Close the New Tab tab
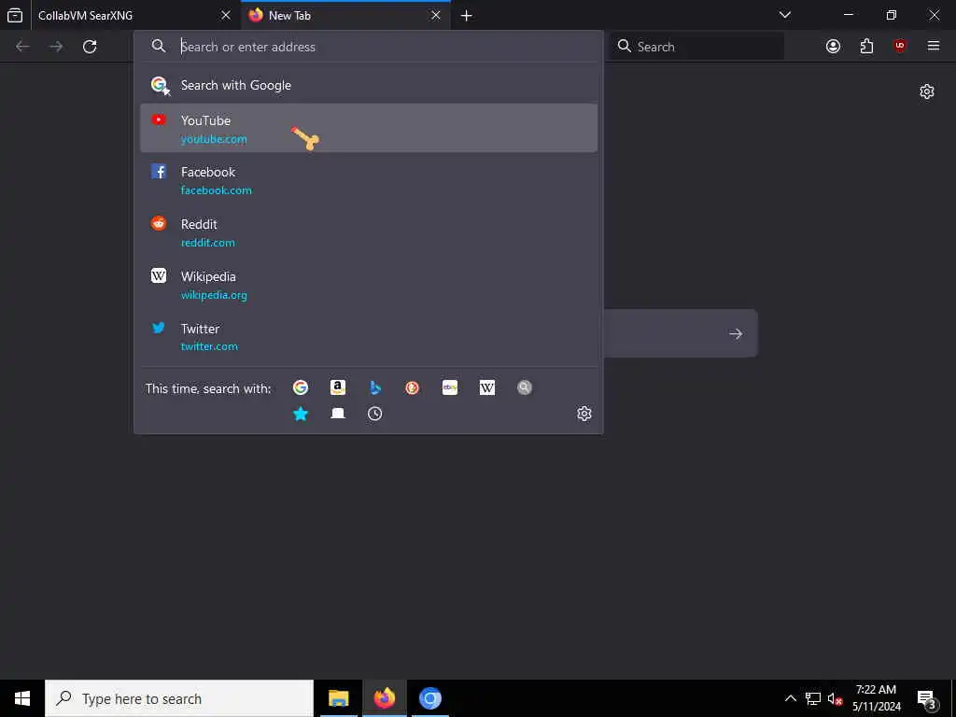Screen dimensions: 956x717 coord(435,15)
